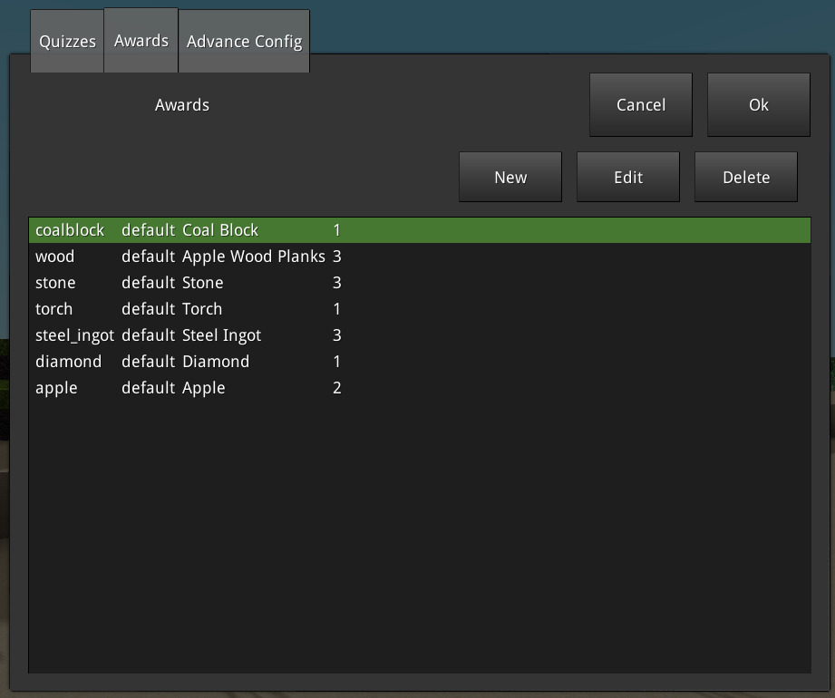Click the empty area below the awards list
Viewport: 835px width, 698px height.
click(x=419, y=544)
